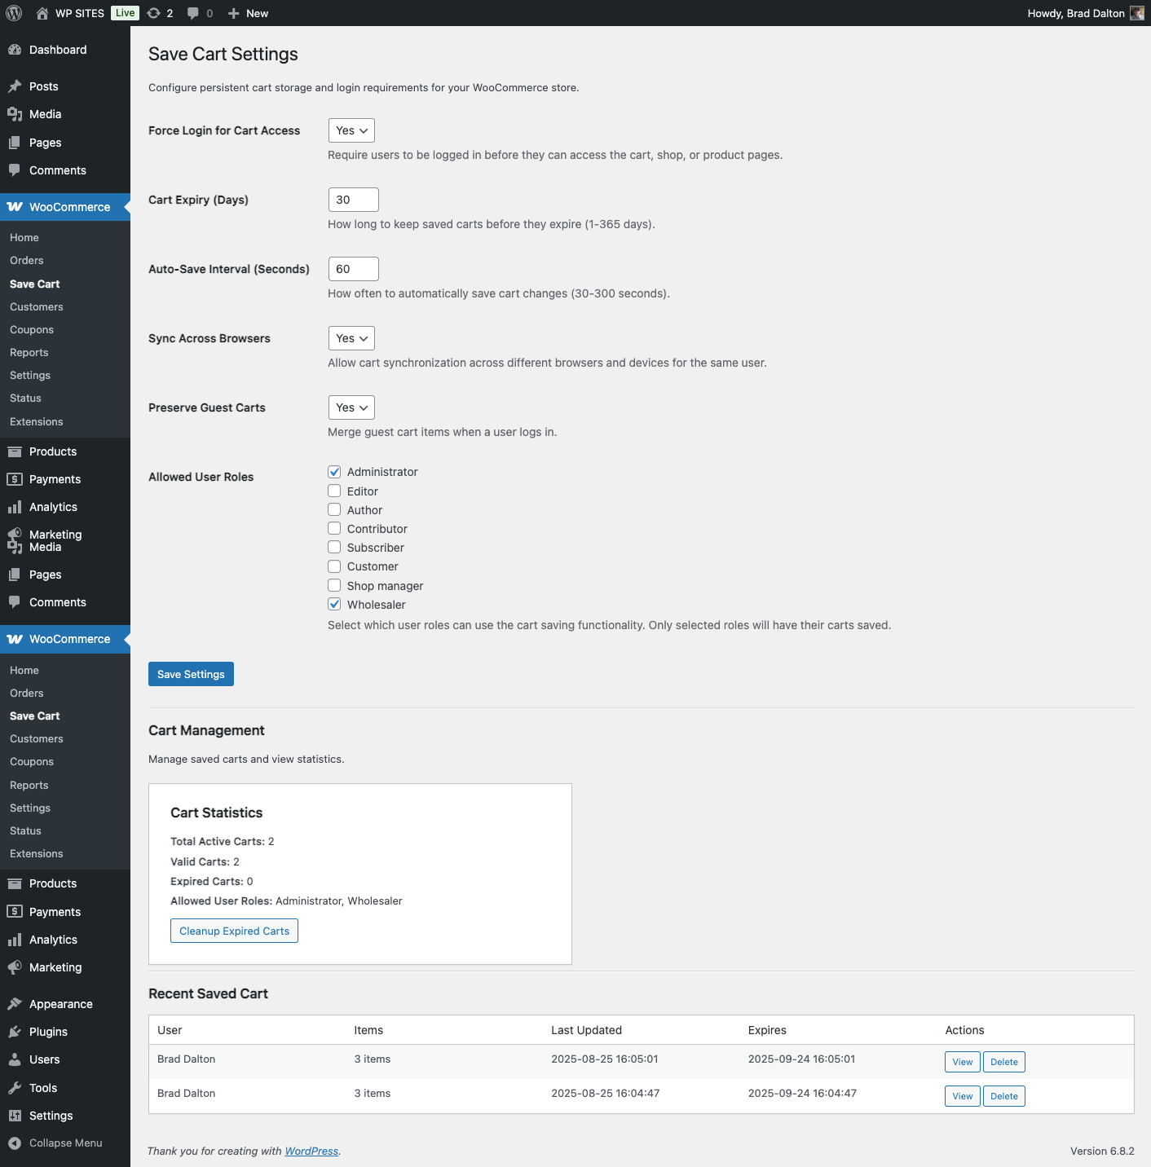Image resolution: width=1151 pixels, height=1167 pixels.
Task: Click the updates refresh icon in admin bar
Action: coord(153,13)
